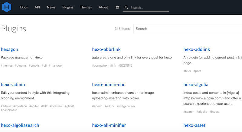Filter by the #permalink tag
The height and width of the screenshot is (132, 242).
(100, 65)
